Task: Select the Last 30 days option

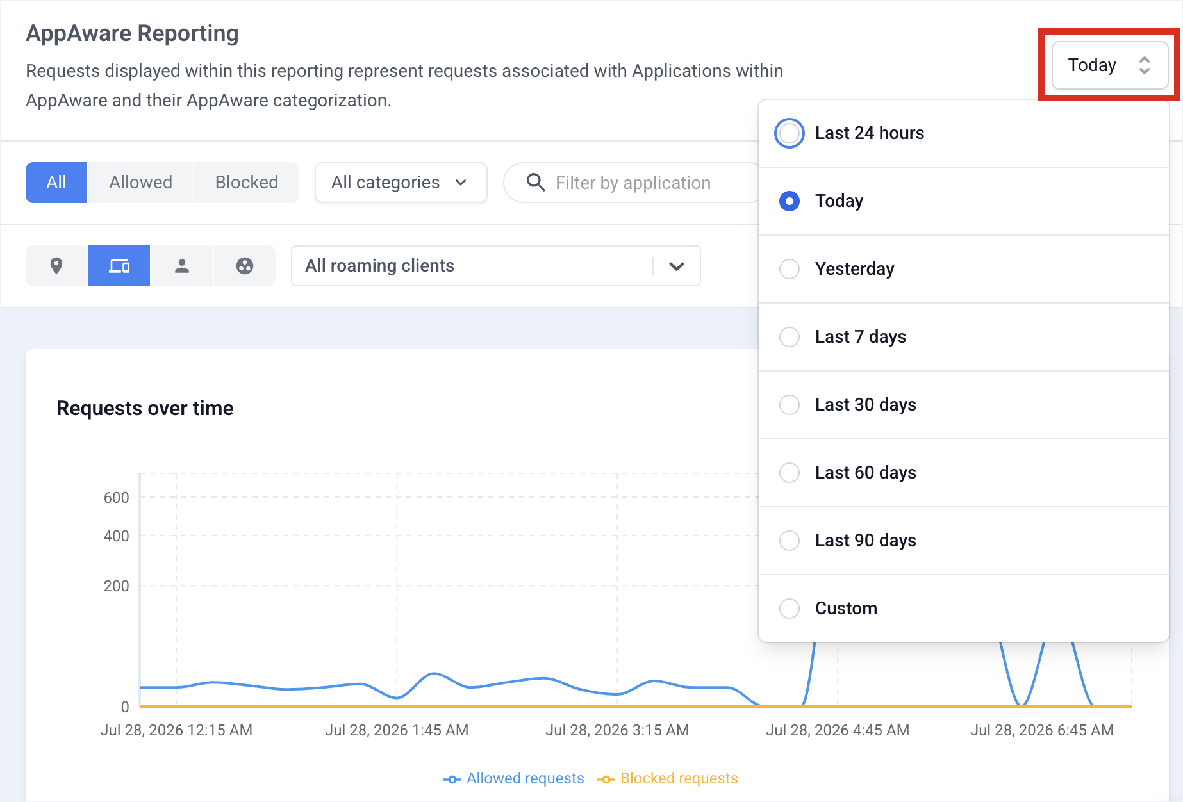Action: 964,405
